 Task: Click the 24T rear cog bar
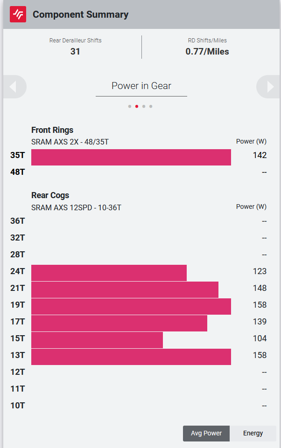109,273
